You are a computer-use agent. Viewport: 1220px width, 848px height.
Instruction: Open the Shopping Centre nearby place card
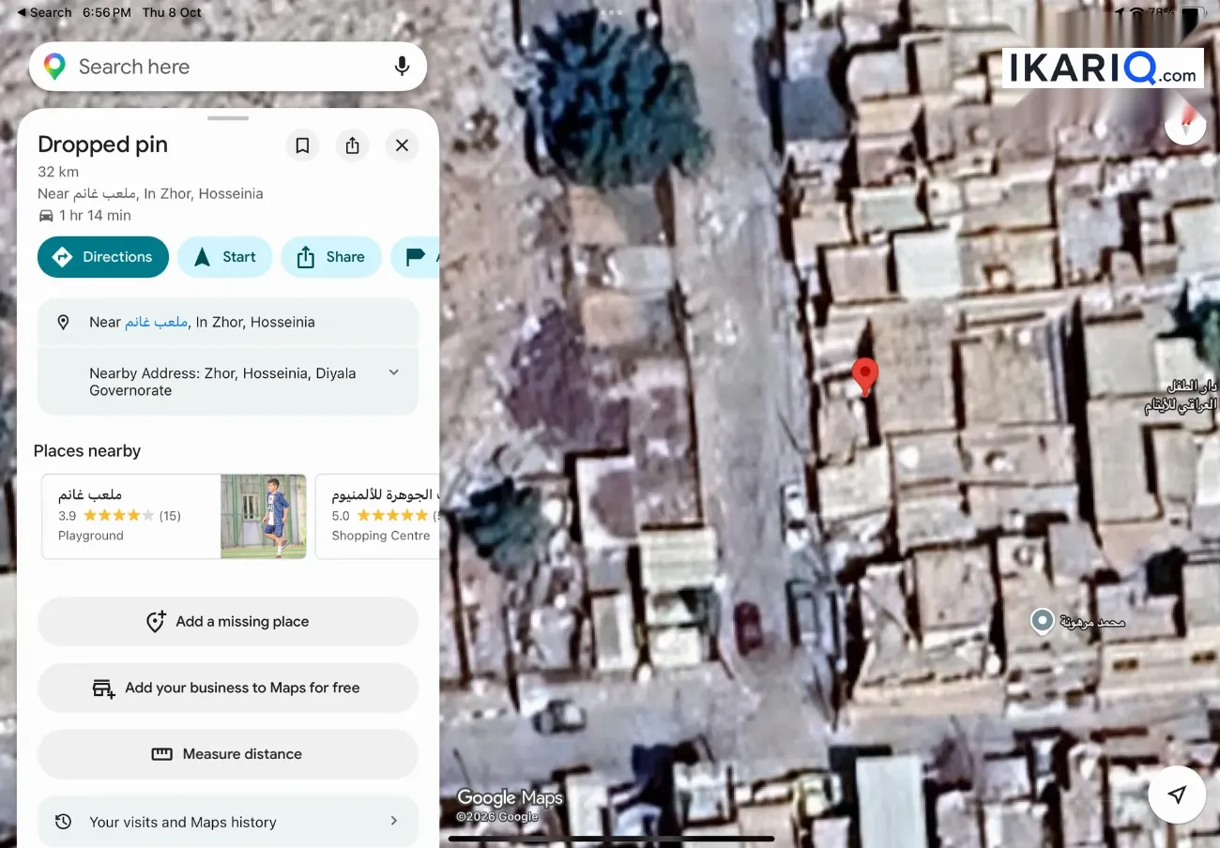tap(377, 516)
